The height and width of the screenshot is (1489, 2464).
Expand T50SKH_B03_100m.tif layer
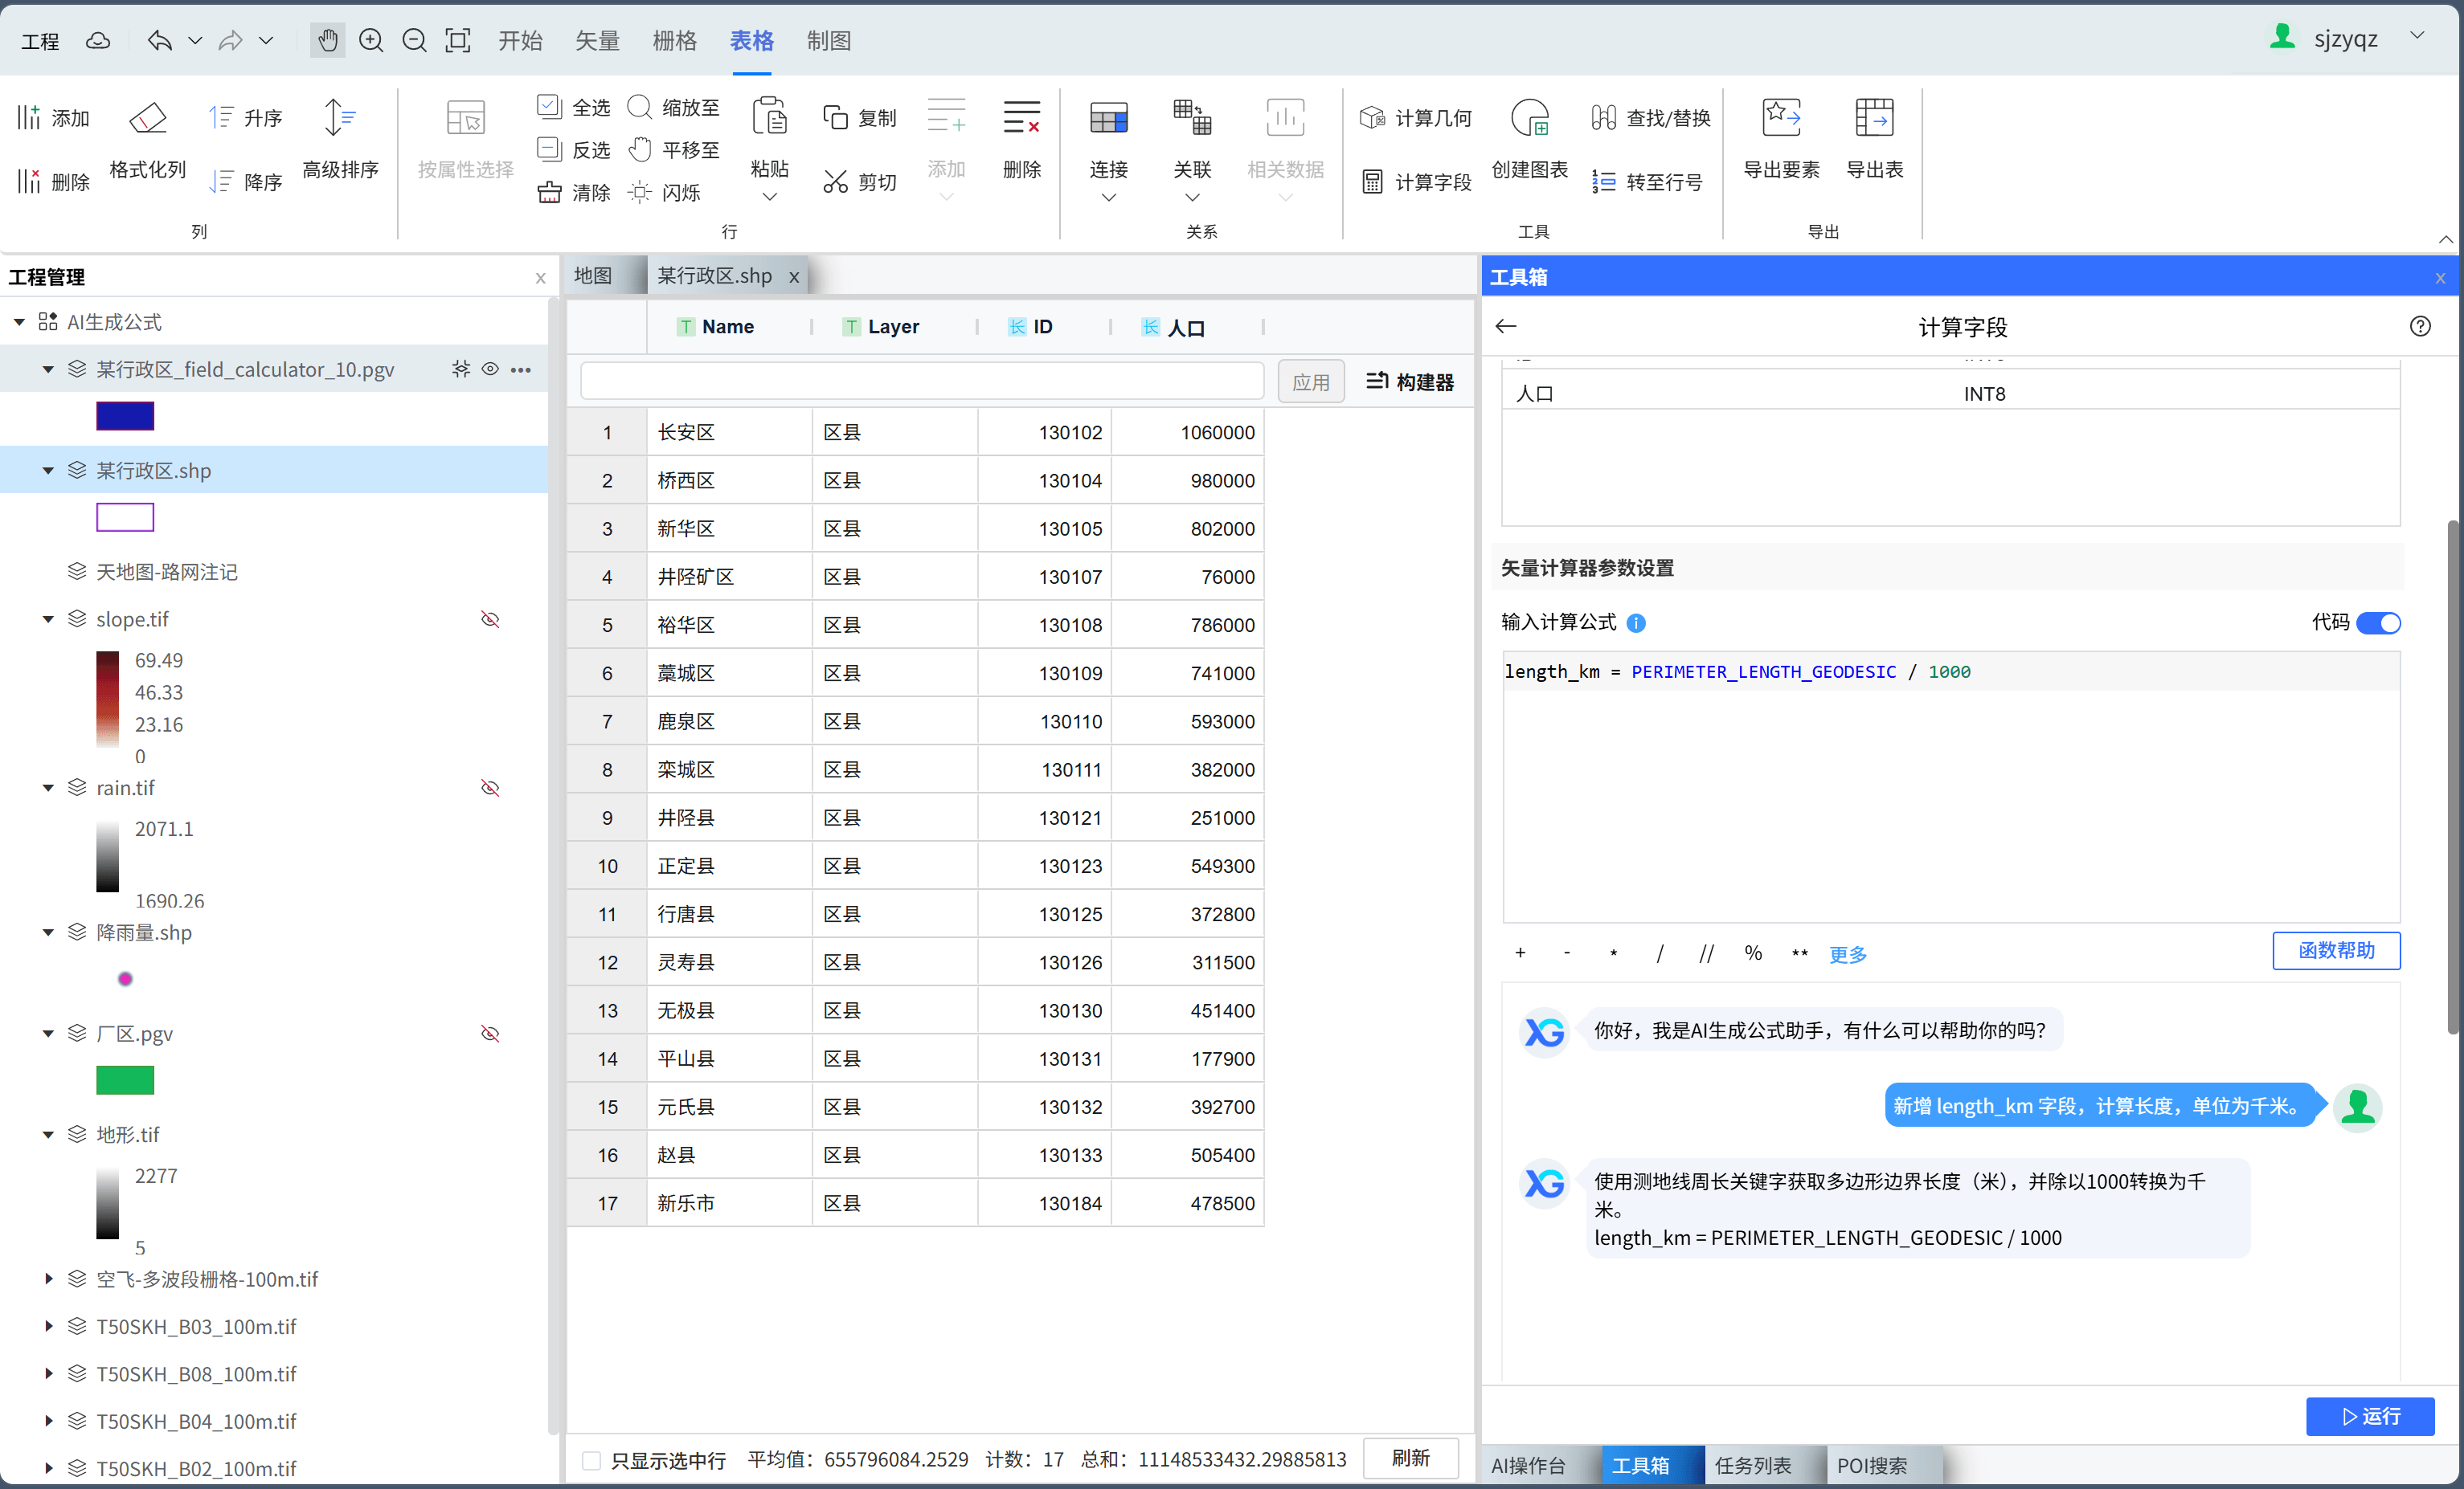48,1326
